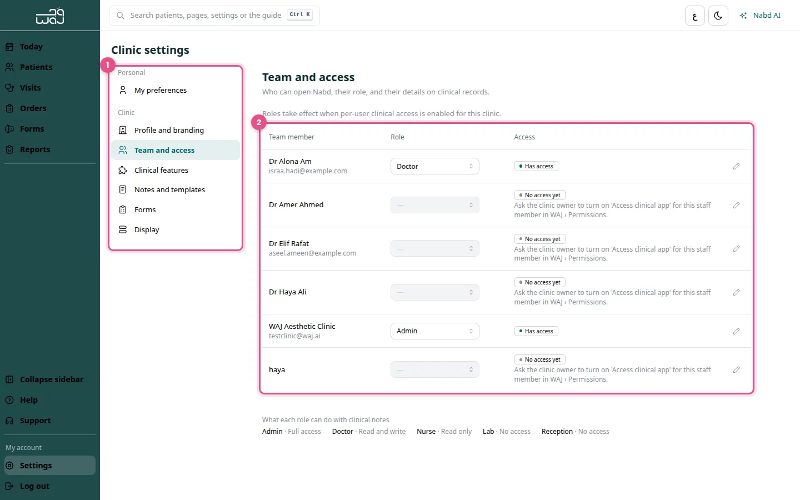Open Settings under My account
The image size is (800, 500).
tap(50, 466)
